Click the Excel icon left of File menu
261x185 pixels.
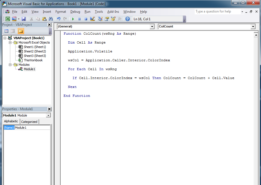(7, 12)
